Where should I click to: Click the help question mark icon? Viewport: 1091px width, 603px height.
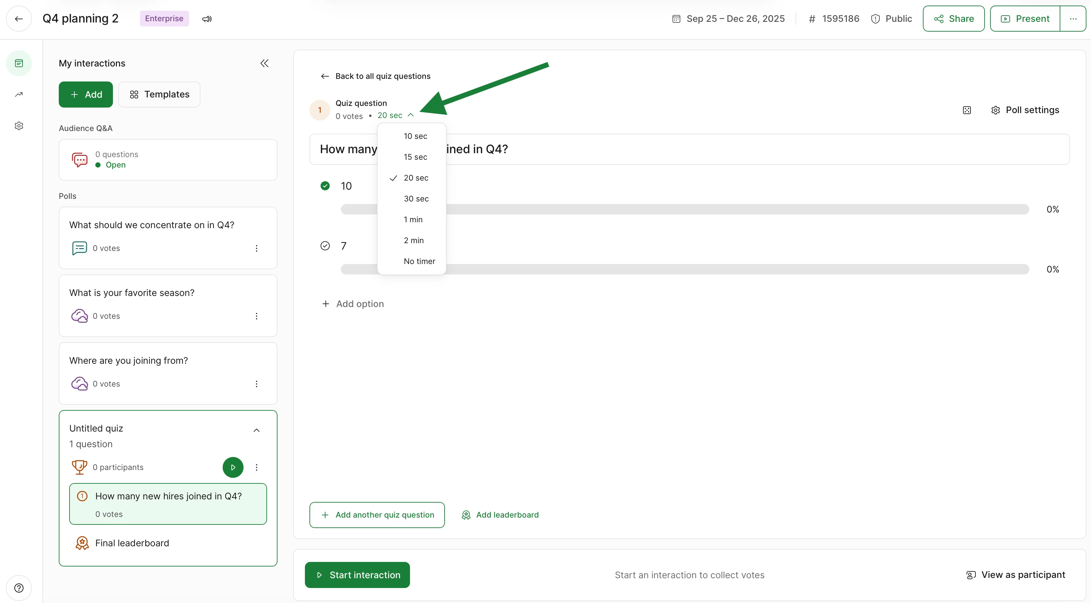(19, 588)
